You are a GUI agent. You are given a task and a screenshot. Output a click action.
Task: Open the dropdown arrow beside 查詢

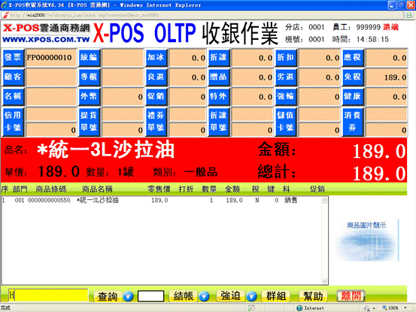(x=128, y=296)
